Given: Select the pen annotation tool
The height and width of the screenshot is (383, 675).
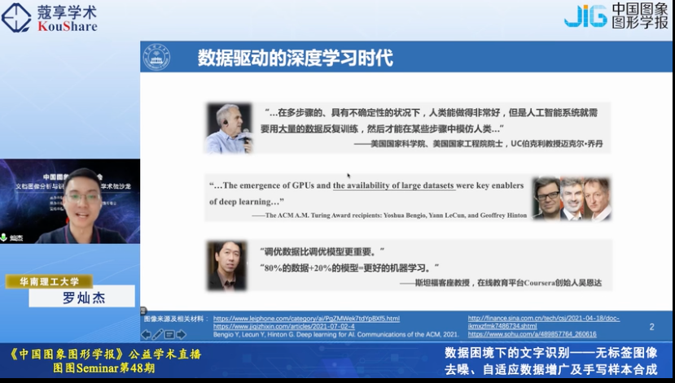Looking at the screenshot, I should [x=158, y=334].
